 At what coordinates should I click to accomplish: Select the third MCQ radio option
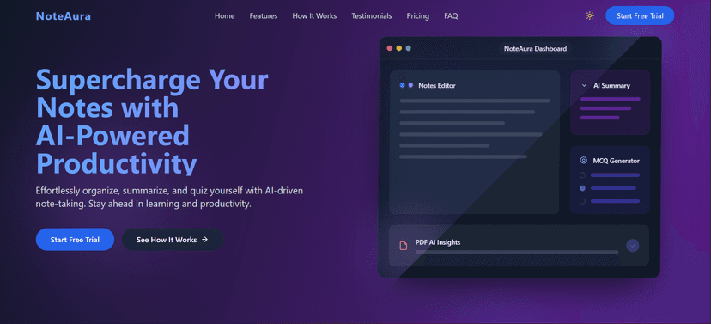(583, 201)
